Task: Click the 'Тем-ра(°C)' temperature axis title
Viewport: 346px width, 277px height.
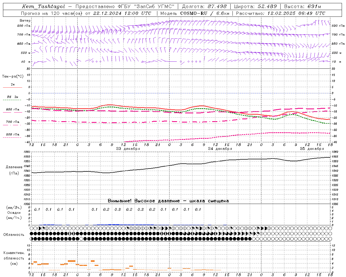Action: [x=13, y=77]
